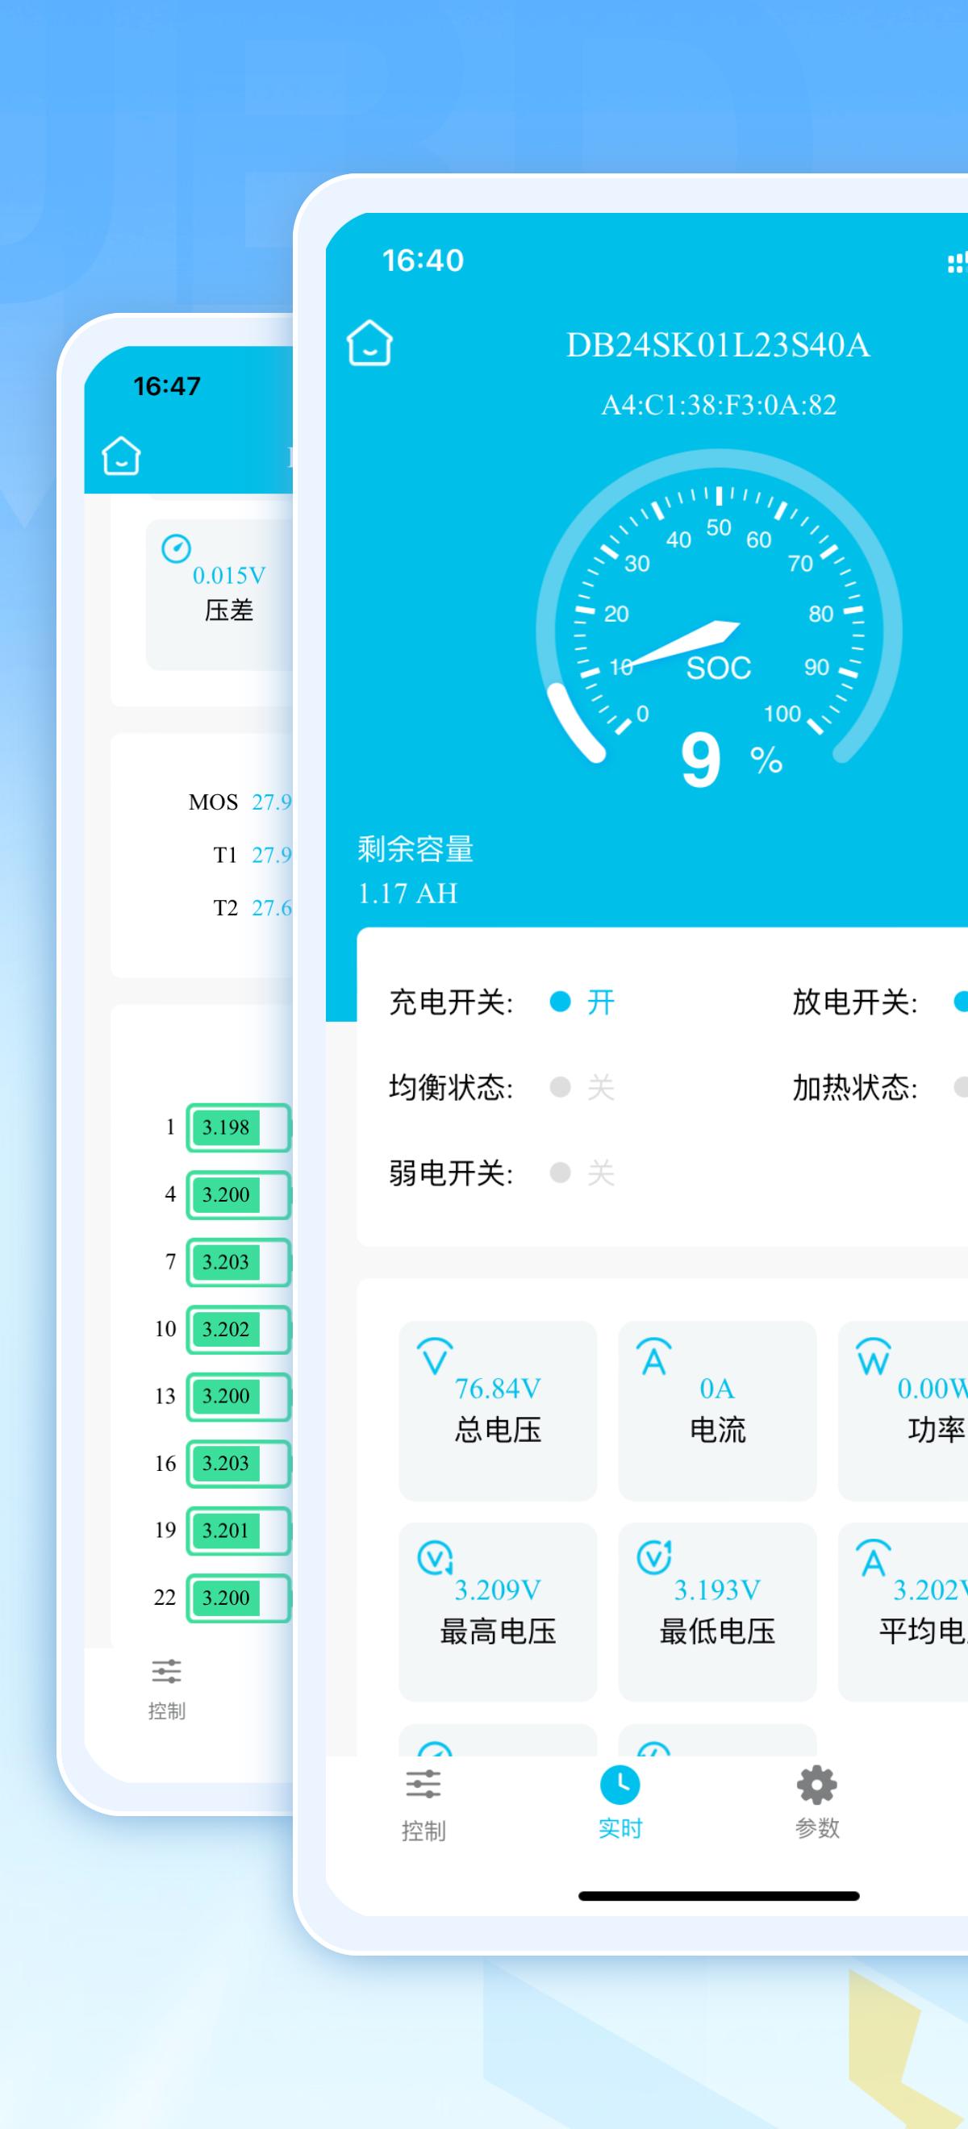Tap 剩余容量 1.17 AH value
Image resolution: width=968 pixels, height=2129 pixels.
coord(407,893)
